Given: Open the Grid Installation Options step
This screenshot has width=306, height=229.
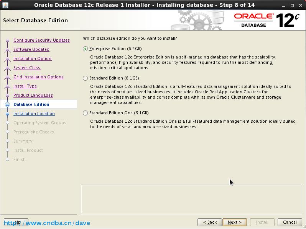Looking at the screenshot, I should point(38,77).
